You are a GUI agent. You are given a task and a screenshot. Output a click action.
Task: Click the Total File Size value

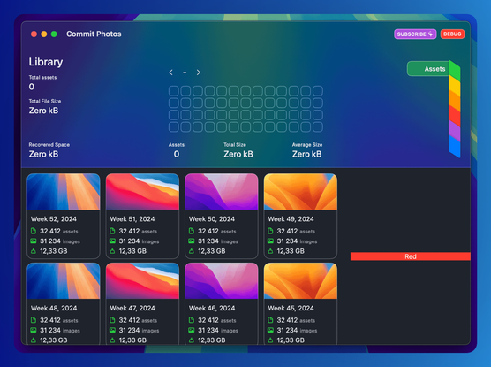[x=43, y=111]
